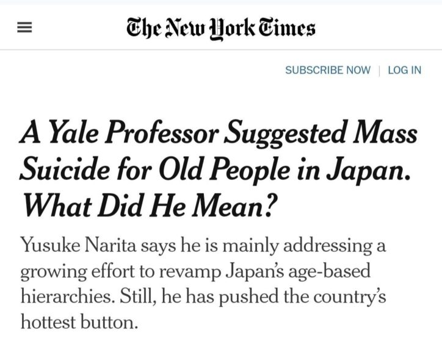Select the word 'Japan.' in the headline
The image size is (442, 350).
point(368,170)
